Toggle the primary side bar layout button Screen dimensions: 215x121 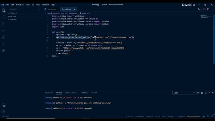(x=183, y=5)
